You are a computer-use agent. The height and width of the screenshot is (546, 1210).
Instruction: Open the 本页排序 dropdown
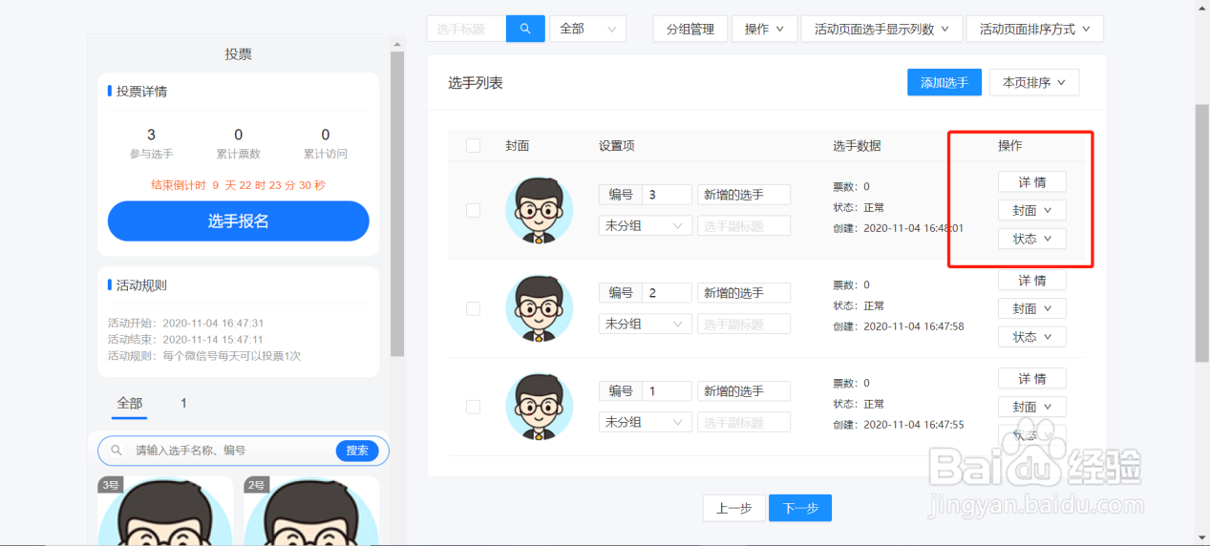pos(1034,83)
